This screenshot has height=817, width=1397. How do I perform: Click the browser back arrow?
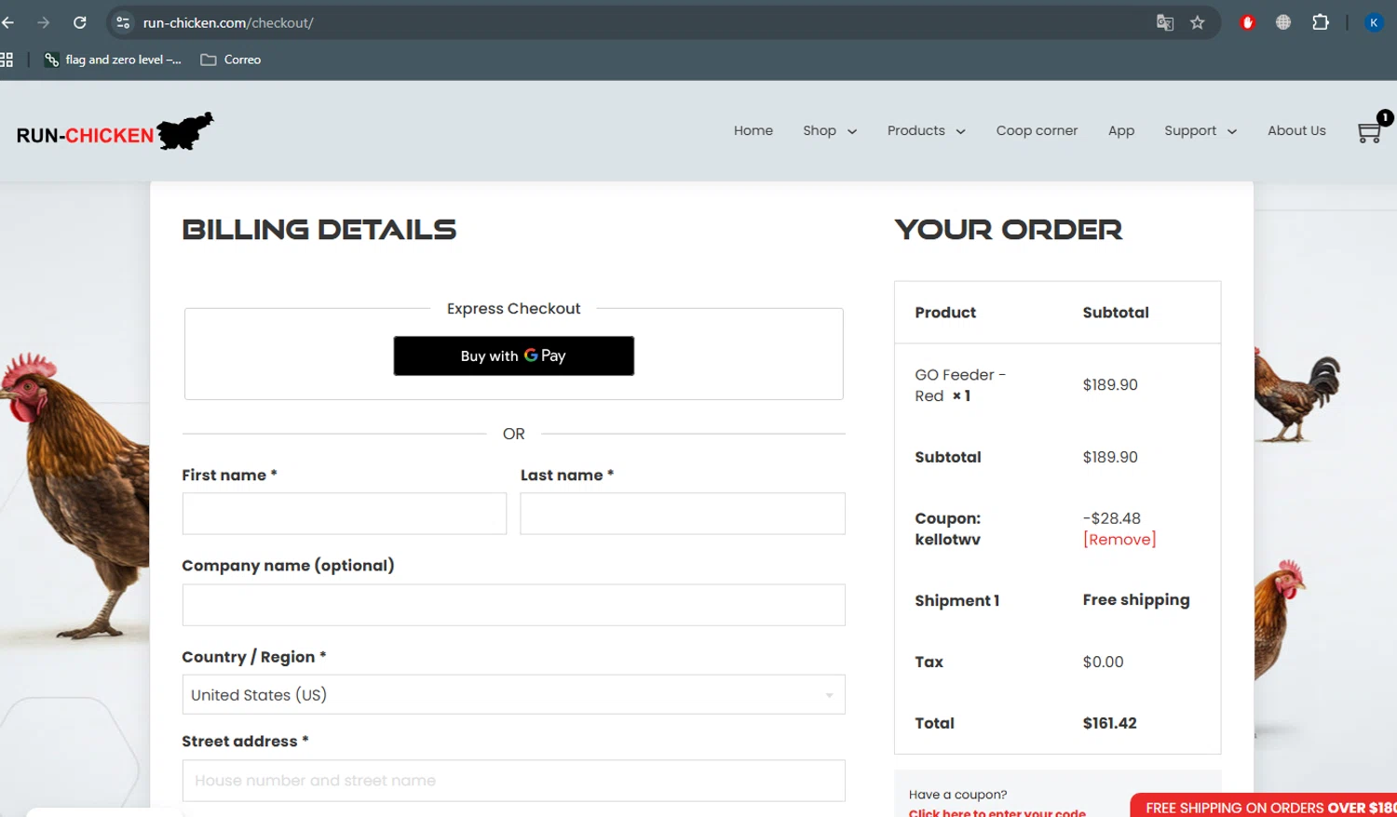7,22
